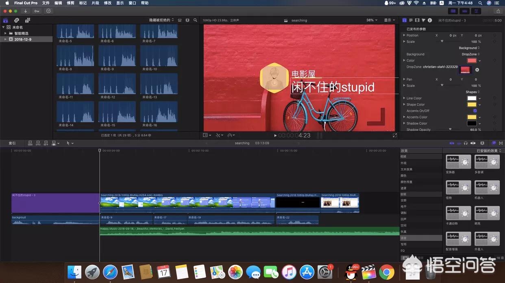Select the 机器人 audio effect thumbnail
This screenshot has width=505, height=283.
pos(487,187)
